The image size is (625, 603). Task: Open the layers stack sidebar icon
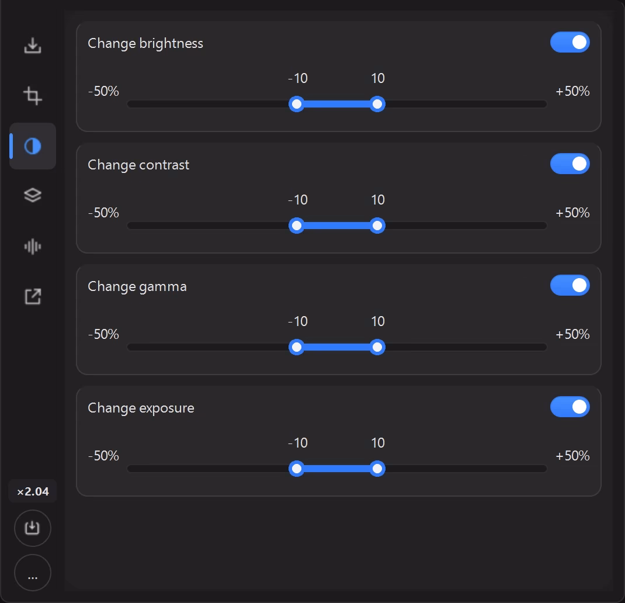point(33,195)
